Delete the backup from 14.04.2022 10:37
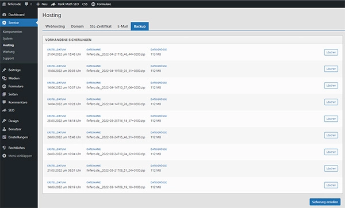Image resolution: width=345 pixels, height=208 pixels. point(331,86)
